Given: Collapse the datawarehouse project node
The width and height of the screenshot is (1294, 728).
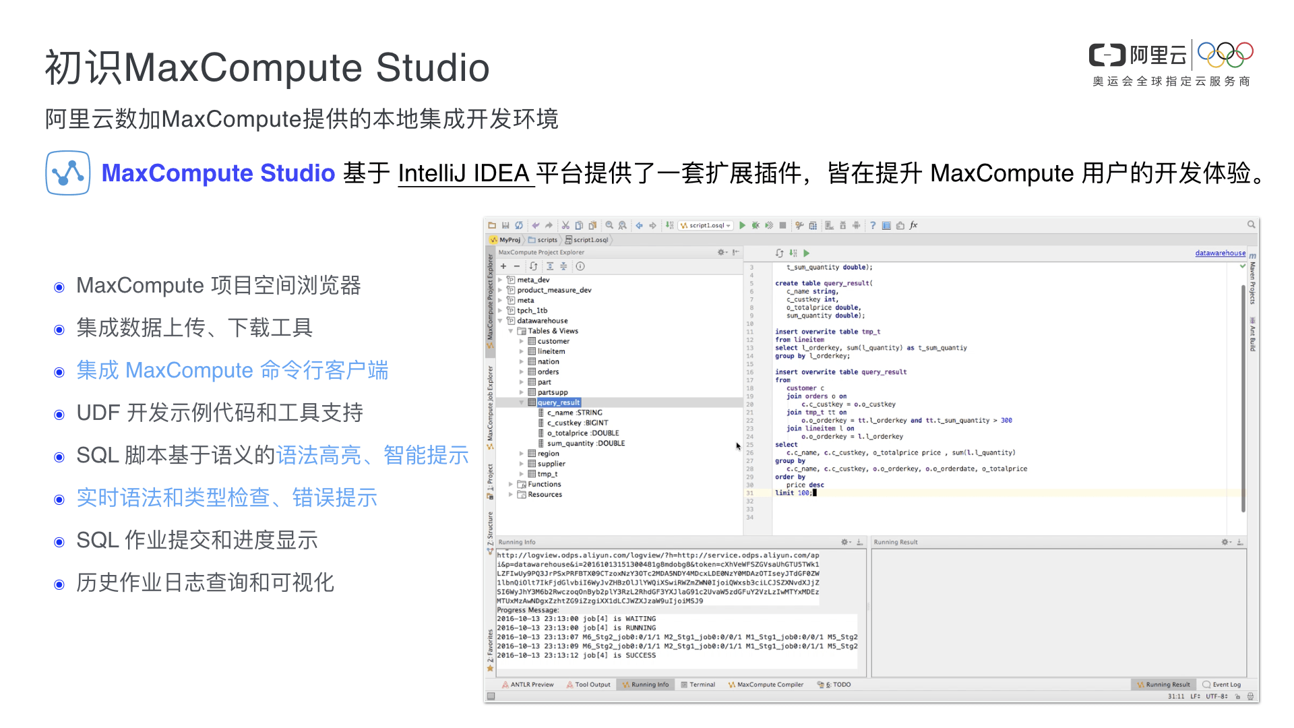Looking at the screenshot, I should click(500, 321).
